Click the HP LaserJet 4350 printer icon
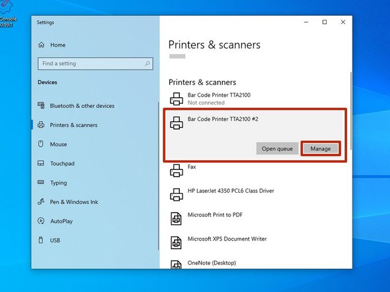The width and height of the screenshot is (390, 292). coord(177,195)
